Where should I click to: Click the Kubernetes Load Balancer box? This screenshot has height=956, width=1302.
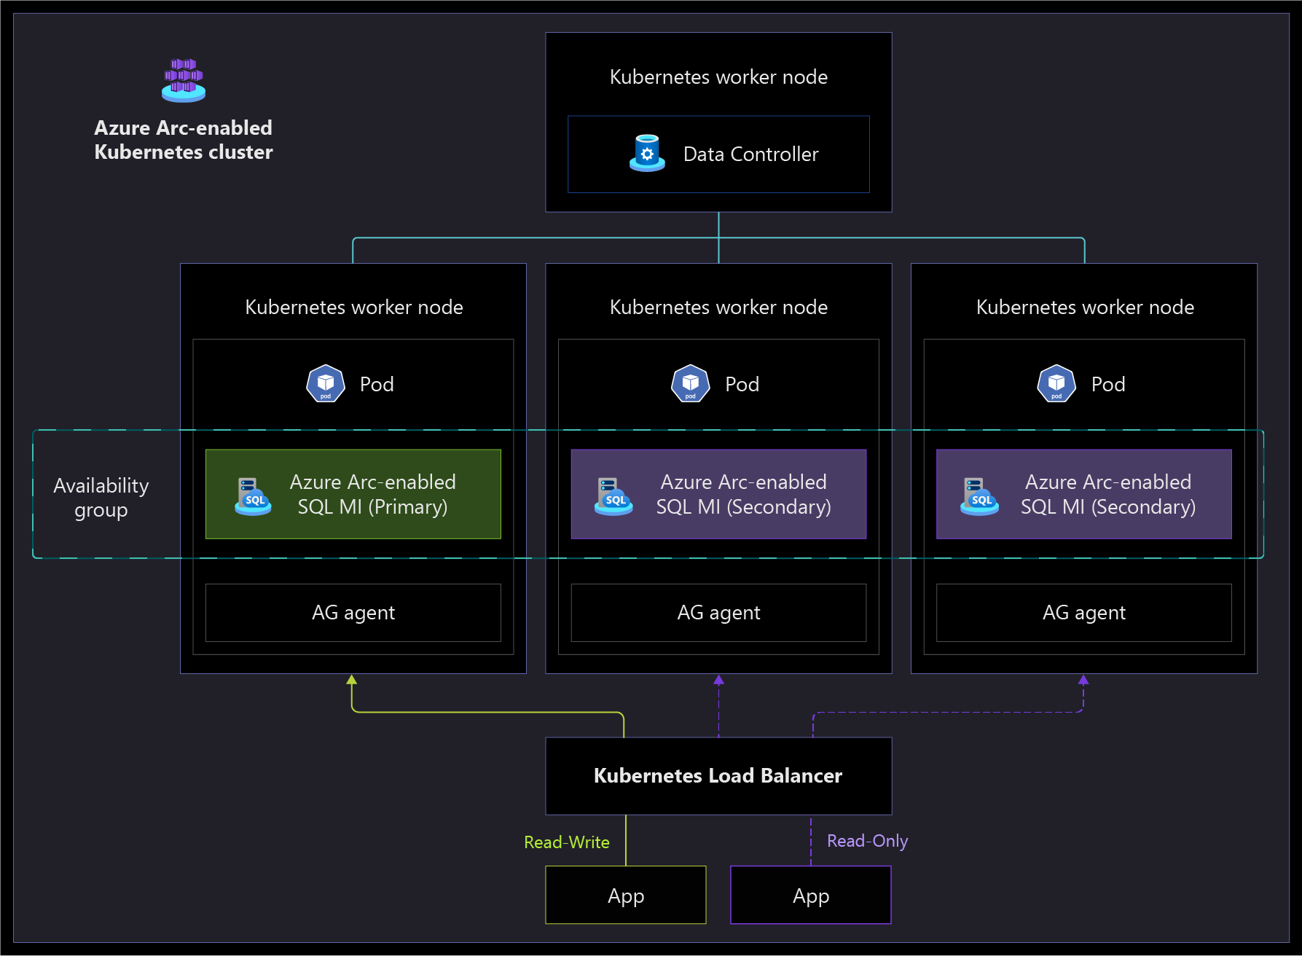(x=718, y=776)
